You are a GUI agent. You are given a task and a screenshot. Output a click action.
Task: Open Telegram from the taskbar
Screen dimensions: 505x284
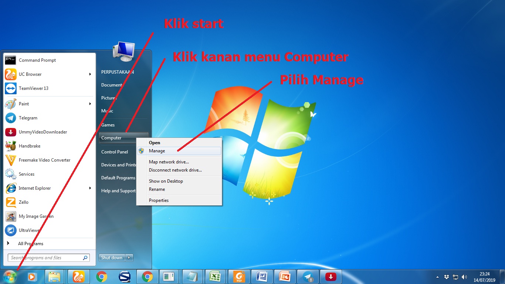tap(307, 277)
